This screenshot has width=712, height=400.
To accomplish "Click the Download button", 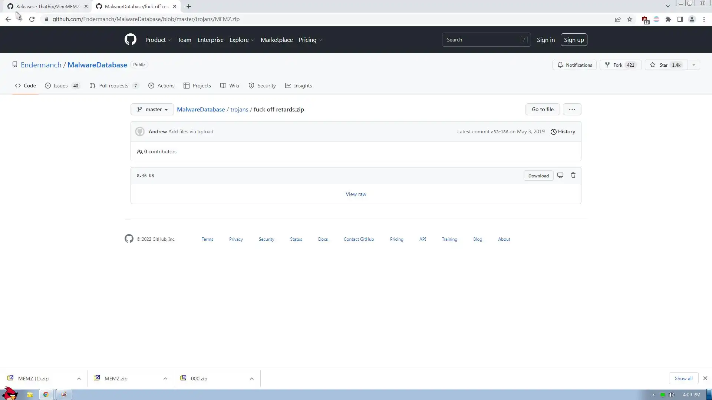I will [538, 176].
